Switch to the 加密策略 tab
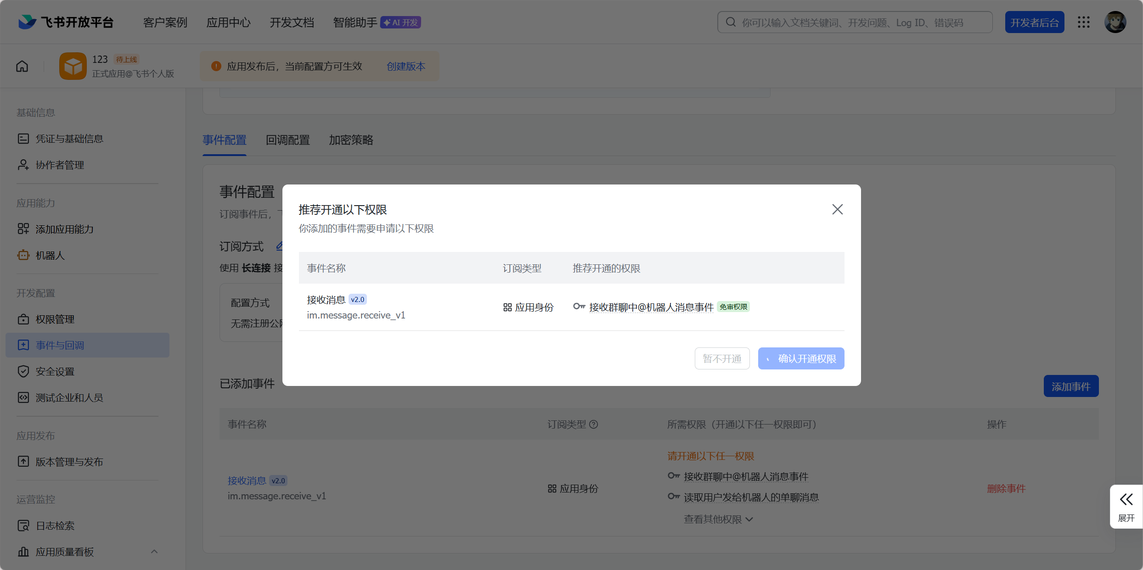 [x=351, y=140]
